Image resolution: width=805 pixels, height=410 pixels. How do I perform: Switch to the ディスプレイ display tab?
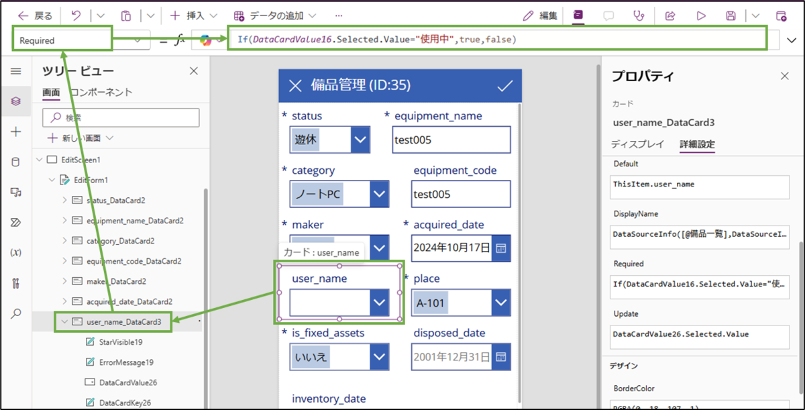click(x=637, y=144)
